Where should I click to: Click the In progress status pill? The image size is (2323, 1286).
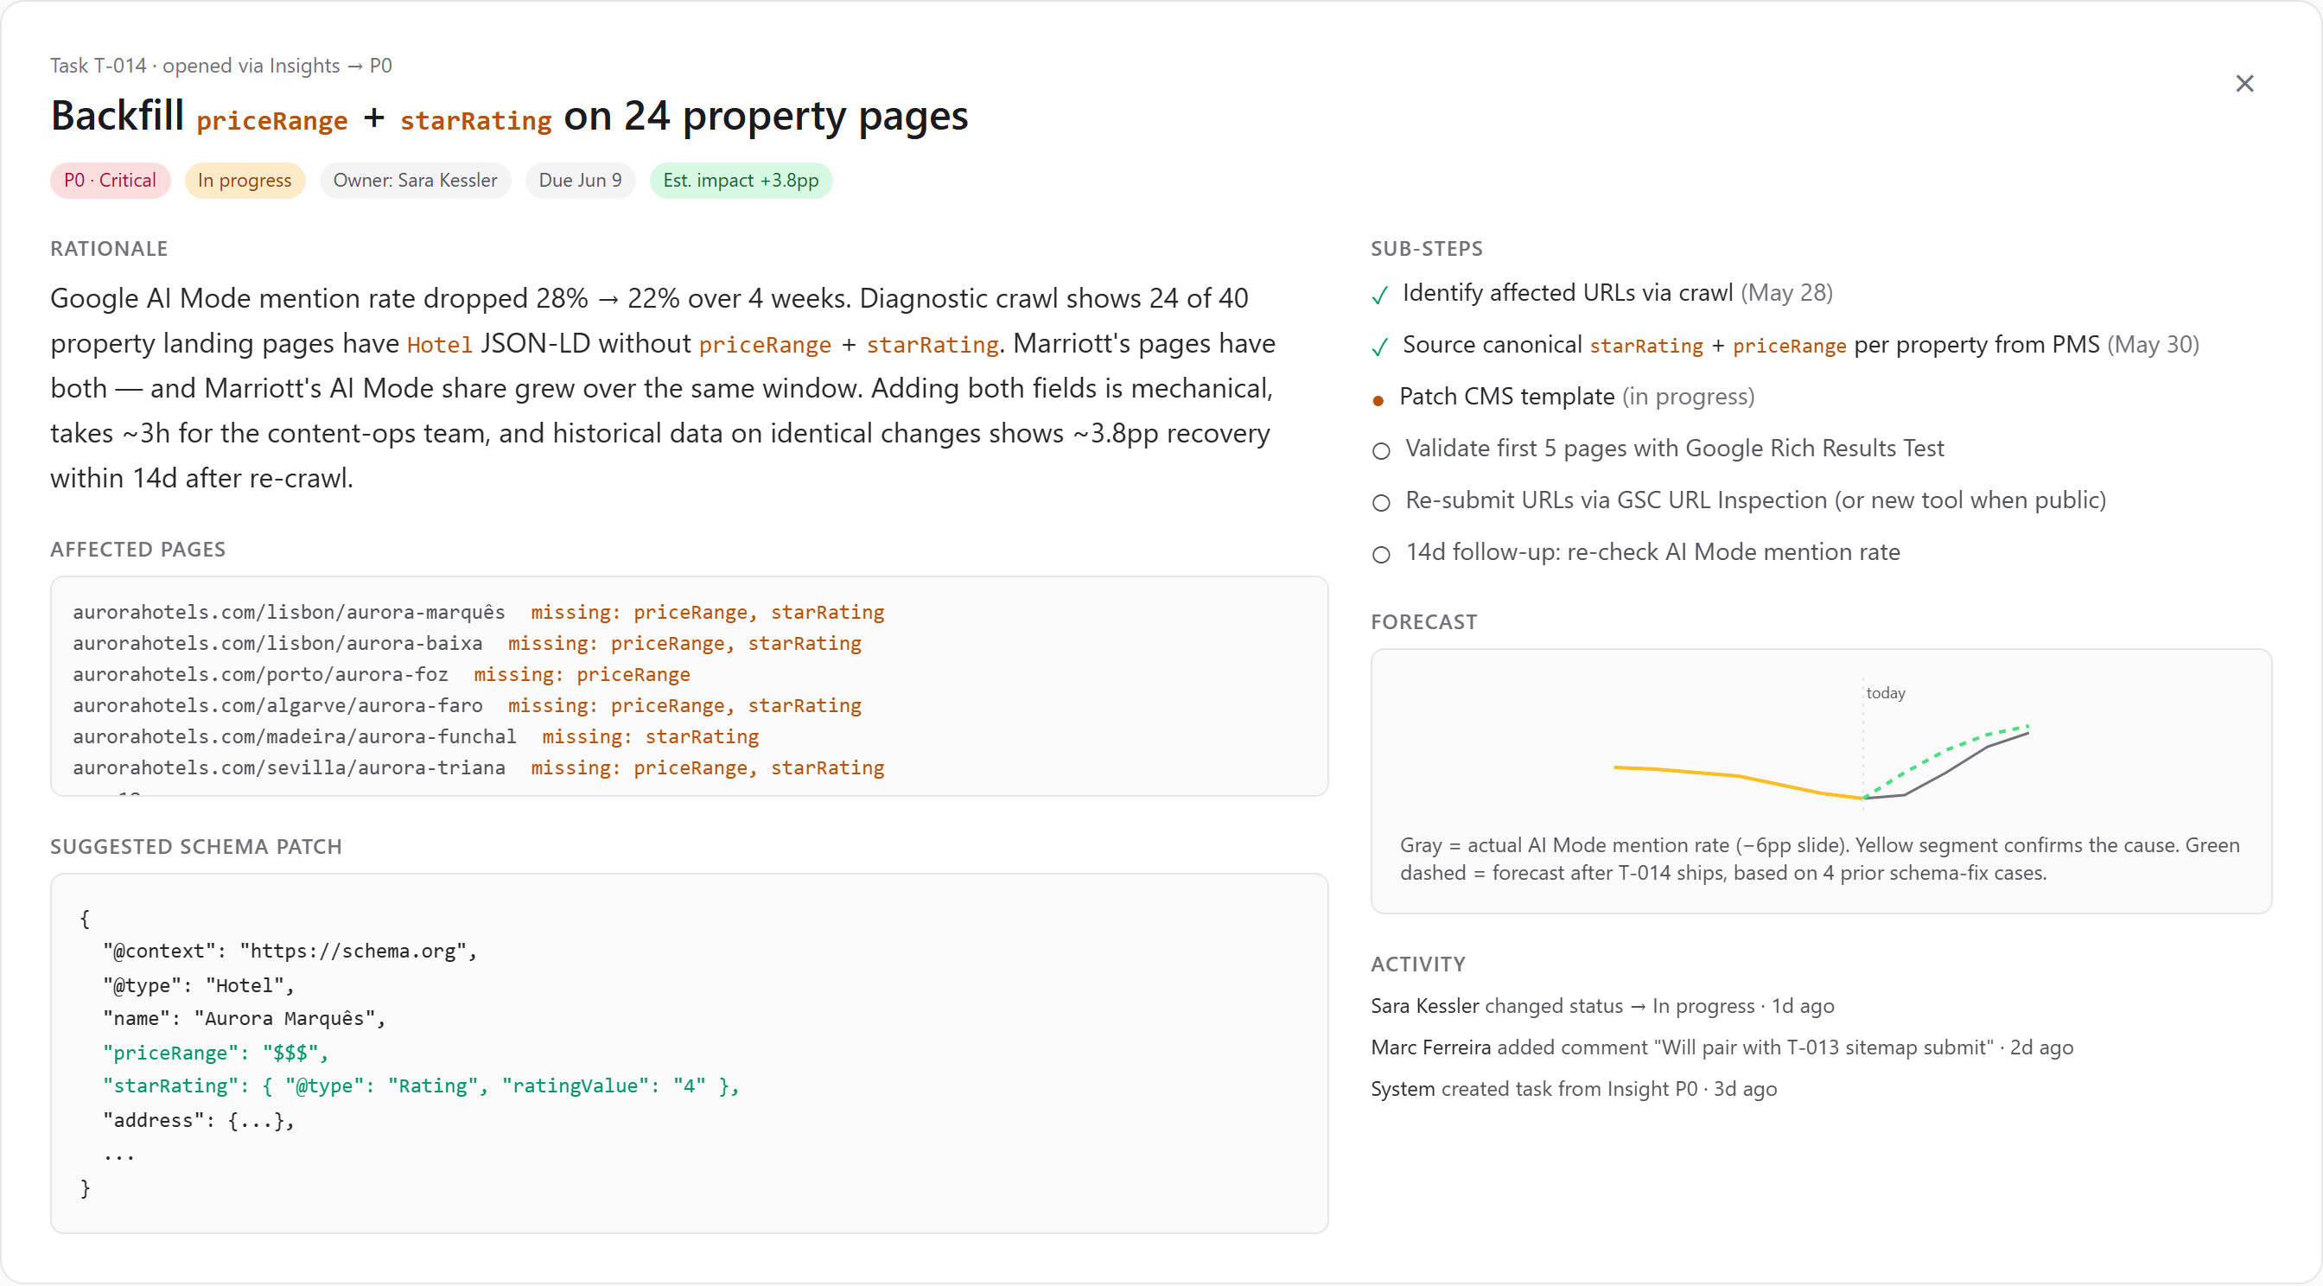pos(245,181)
